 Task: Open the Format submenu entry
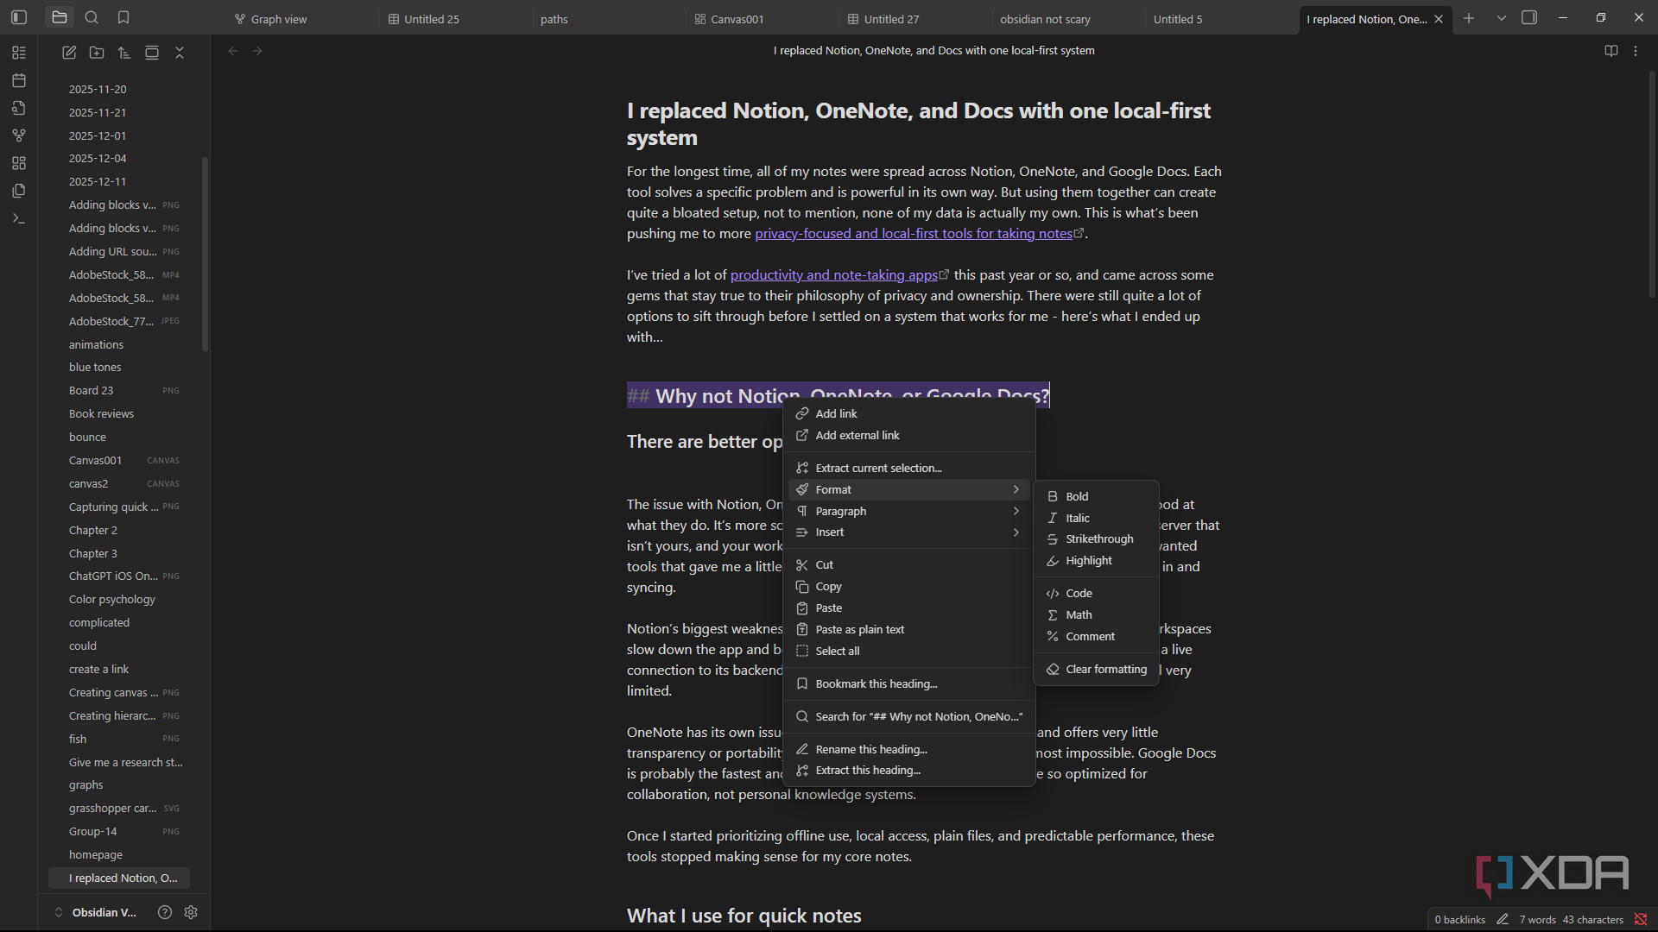point(908,489)
